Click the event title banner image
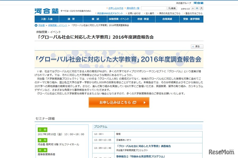Image resolution: width=238 pixels, height=158 pixels. (119, 59)
